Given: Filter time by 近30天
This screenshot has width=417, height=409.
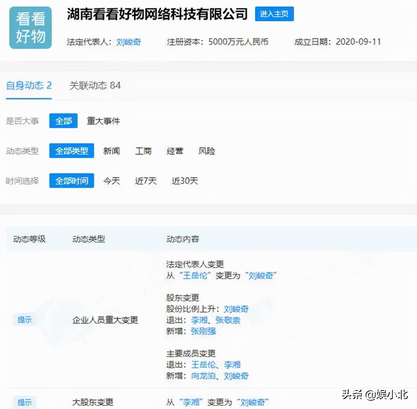Looking at the screenshot, I should 185,181.
